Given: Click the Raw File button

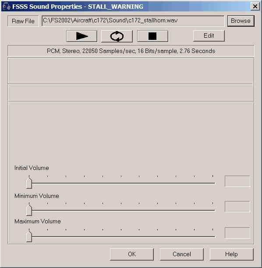Looking at the screenshot, I should click(23, 21).
